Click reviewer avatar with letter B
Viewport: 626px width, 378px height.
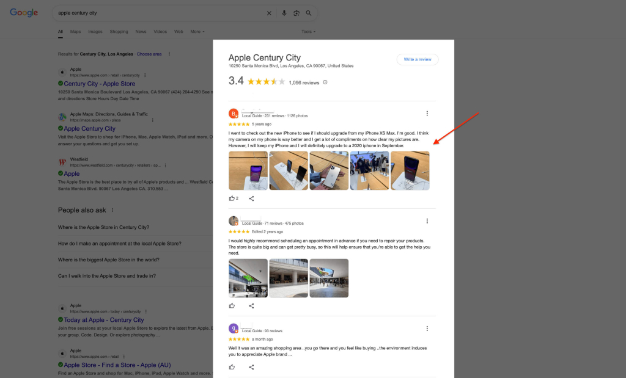click(x=234, y=114)
